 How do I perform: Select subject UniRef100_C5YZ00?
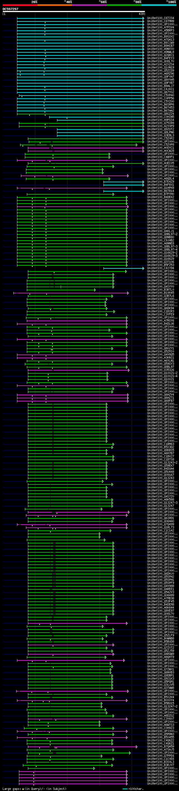point(161,101)
